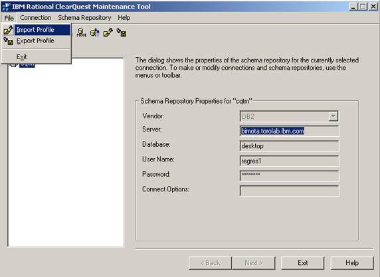Click the dialog description paragraph text
The height and width of the screenshot is (277, 380).
tap(247, 68)
